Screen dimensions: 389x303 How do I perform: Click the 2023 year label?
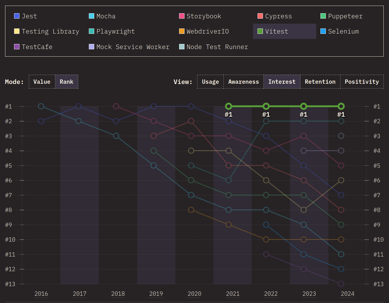[x=309, y=294]
